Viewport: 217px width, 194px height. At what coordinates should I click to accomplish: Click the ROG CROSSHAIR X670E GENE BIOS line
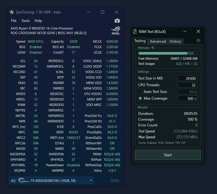point(49,33)
